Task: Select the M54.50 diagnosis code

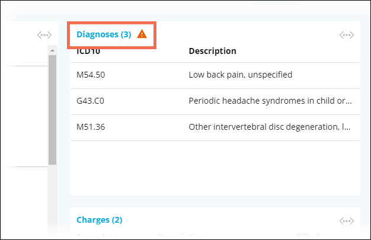Action: click(x=89, y=75)
